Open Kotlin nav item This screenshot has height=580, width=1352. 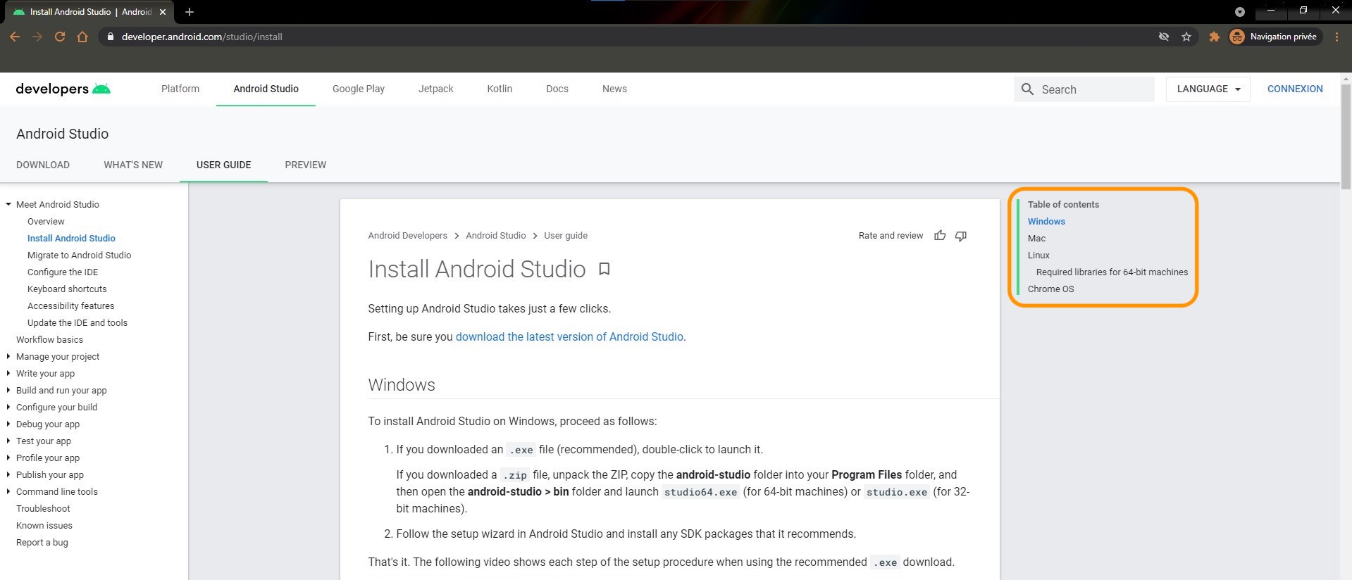click(x=500, y=89)
